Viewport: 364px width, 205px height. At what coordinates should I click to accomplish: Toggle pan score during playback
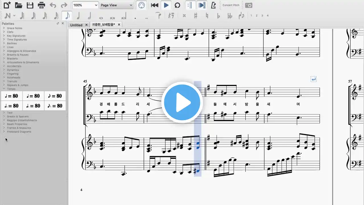click(x=202, y=5)
